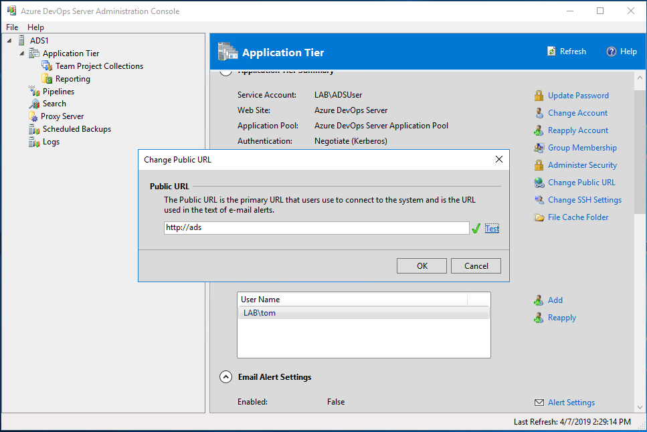Click the Change Public URL globe icon
This screenshot has width=647, height=432.
tap(539, 183)
